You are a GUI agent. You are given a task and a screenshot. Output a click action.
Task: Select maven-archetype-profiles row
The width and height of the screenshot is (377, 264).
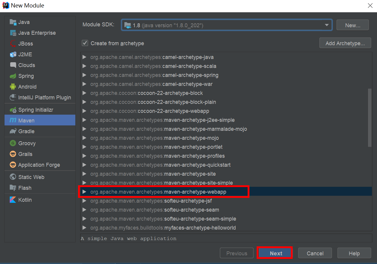226,156
